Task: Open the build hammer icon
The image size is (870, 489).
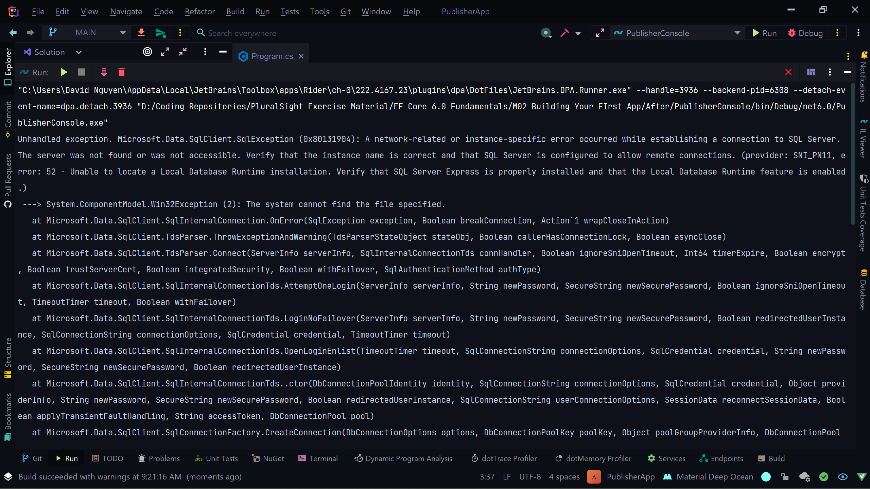Action: click(564, 33)
